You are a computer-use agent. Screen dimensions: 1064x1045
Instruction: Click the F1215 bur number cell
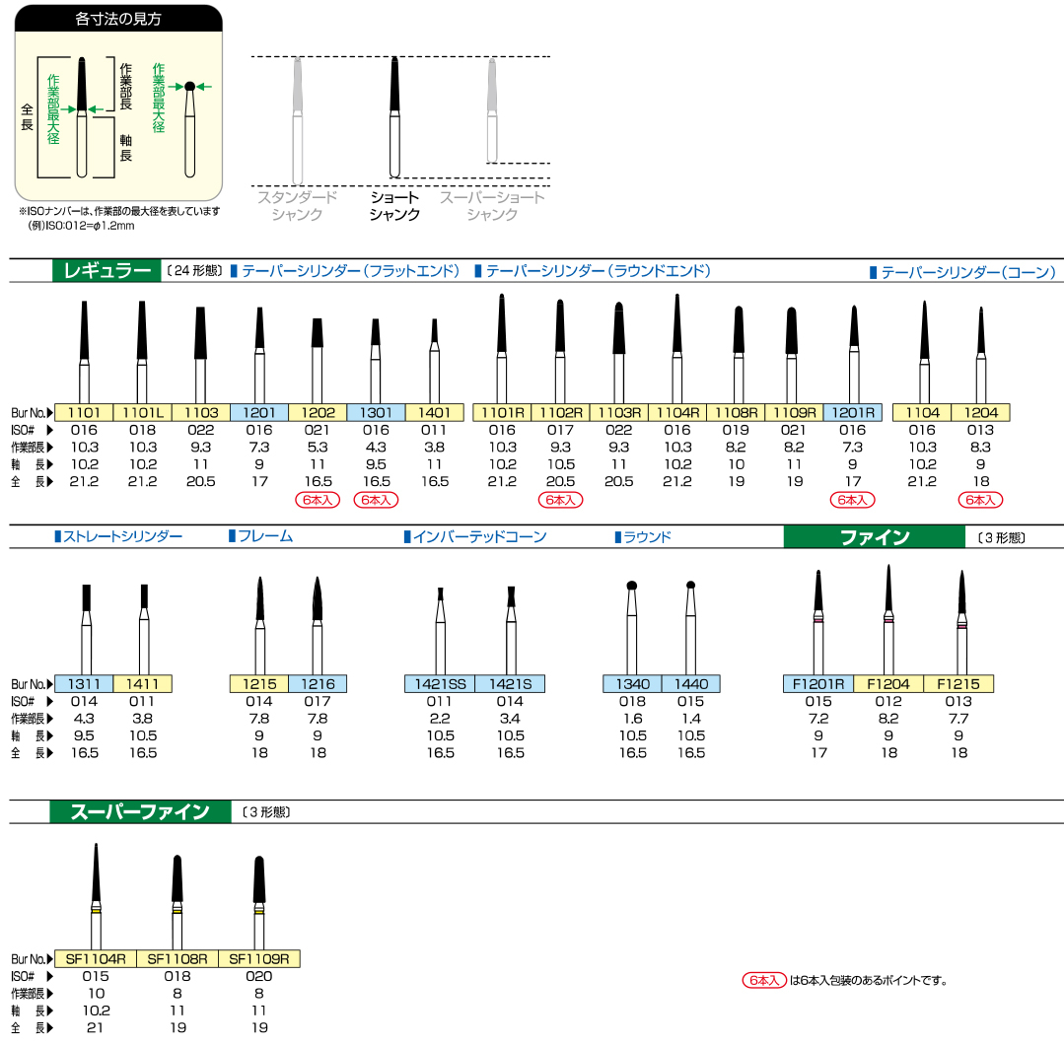(958, 683)
